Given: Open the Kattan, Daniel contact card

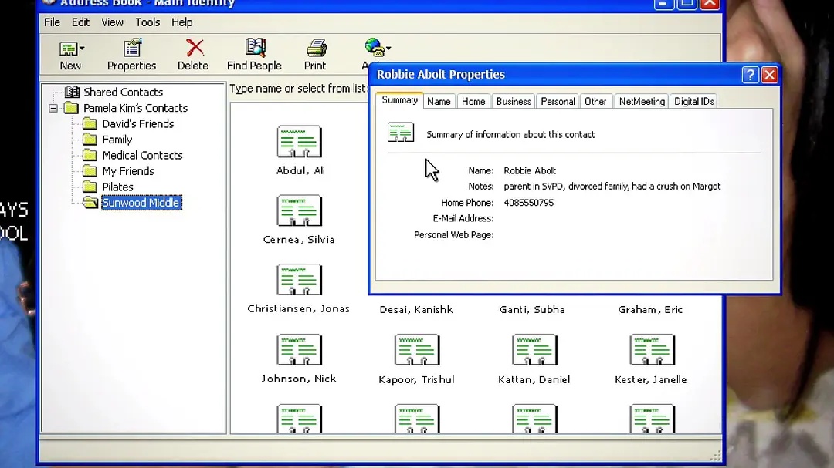Looking at the screenshot, I should click(534, 349).
